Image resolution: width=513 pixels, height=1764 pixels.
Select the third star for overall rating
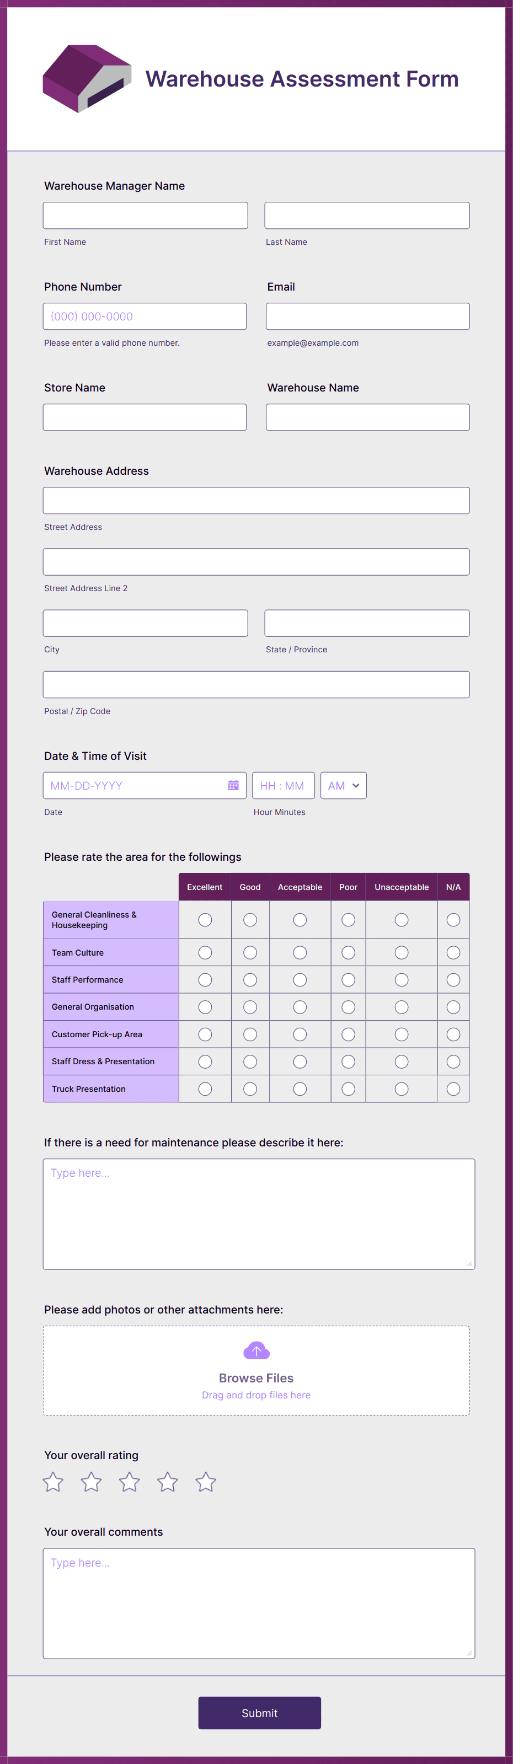pyautogui.click(x=130, y=1482)
